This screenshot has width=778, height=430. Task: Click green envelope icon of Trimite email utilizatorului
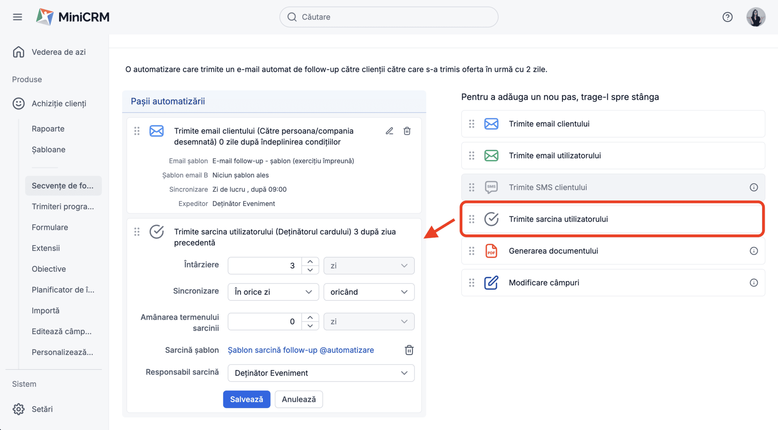[x=492, y=156]
